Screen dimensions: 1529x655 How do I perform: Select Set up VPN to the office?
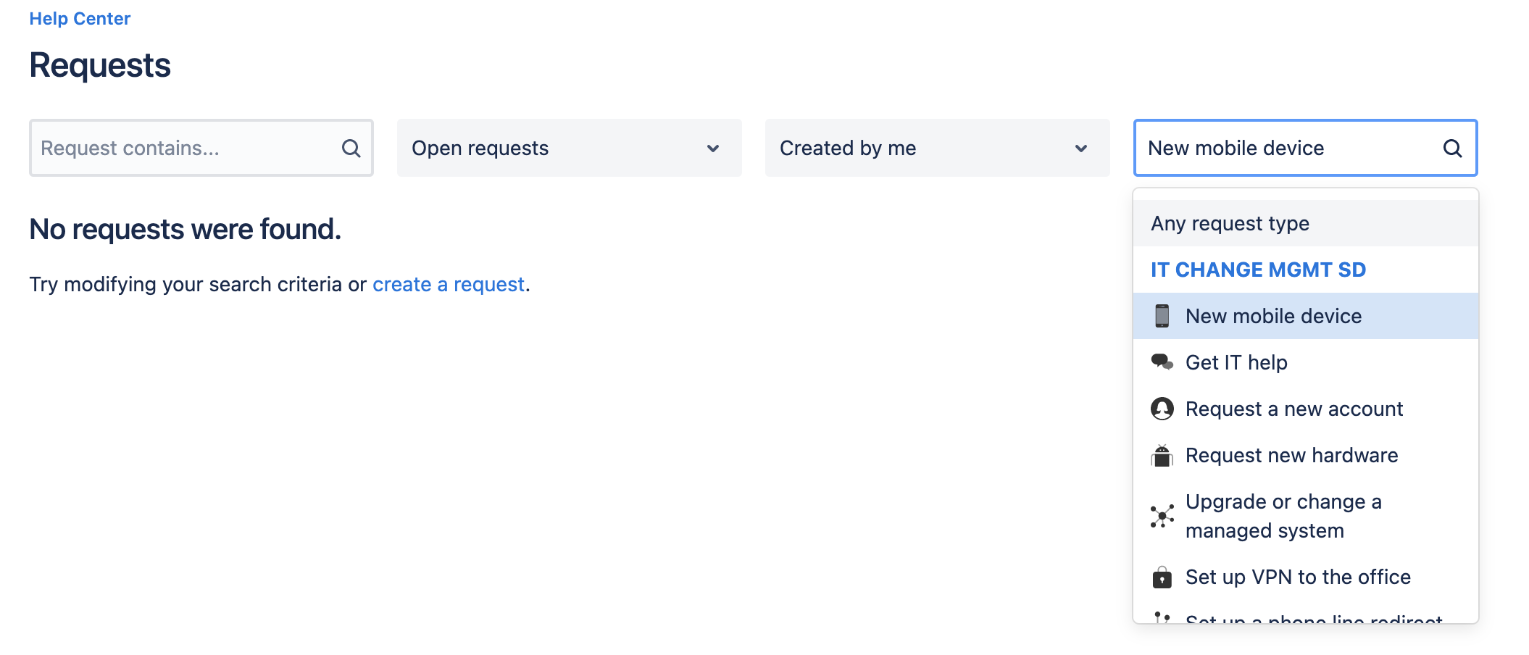[1305, 577]
